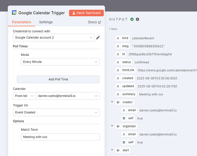The height and width of the screenshot is (156, 197).
Task: Click the organizer object cube icon
Action: click(x=118, y=126)
